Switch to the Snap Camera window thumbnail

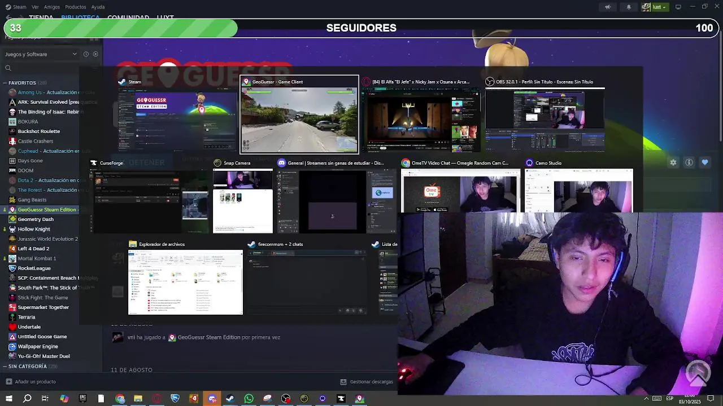click(243, 196)
